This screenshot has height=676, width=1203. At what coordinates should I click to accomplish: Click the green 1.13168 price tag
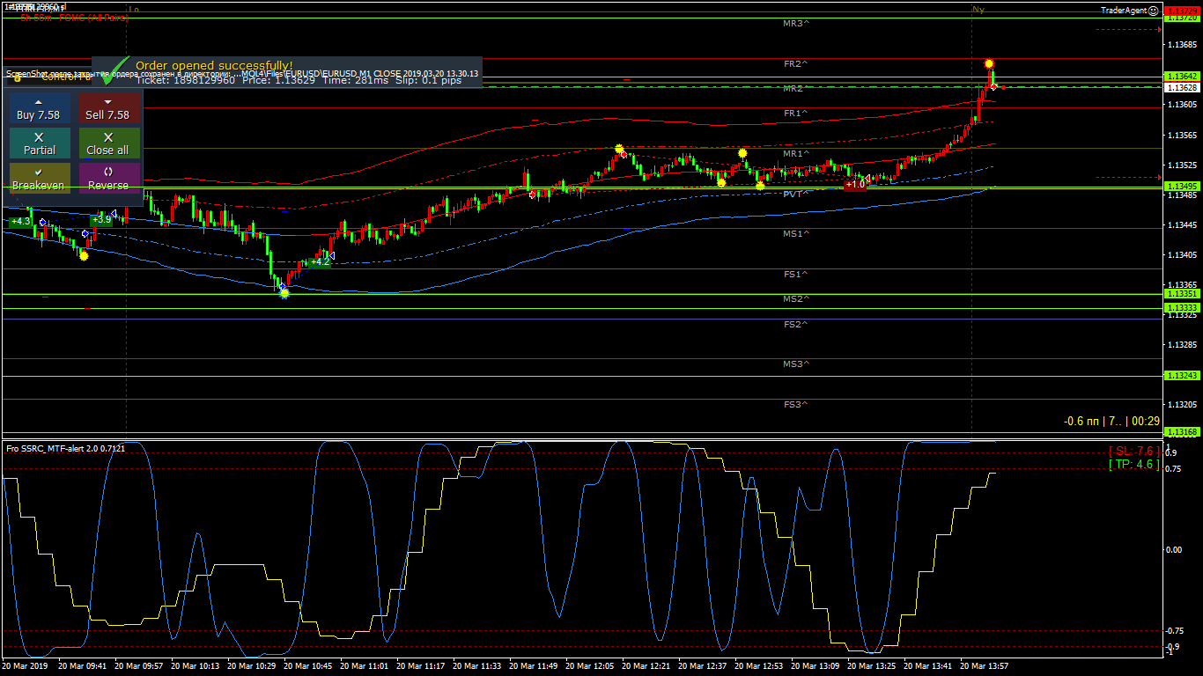pyautogui.click(x=1182, y=432)
